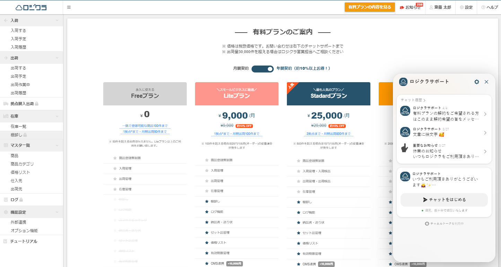Open the 1拠点まで・月間出荷100件まで link
The image size is (501, 267).
coord(237,133)
